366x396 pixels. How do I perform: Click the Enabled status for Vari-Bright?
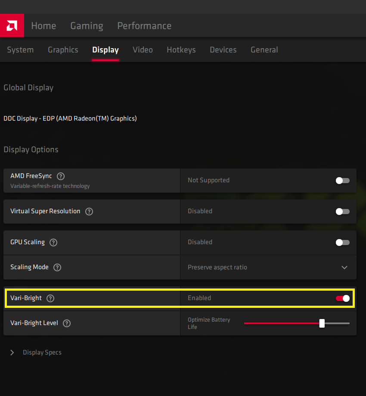click(x=199, y=298)
